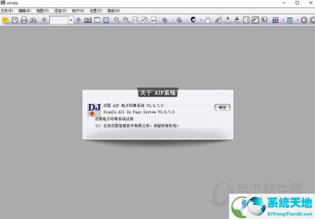Image resolution: width=315 pixels, height=219 pixels.
Task: Click the page number input field
Action: click(x=59, y=20)
